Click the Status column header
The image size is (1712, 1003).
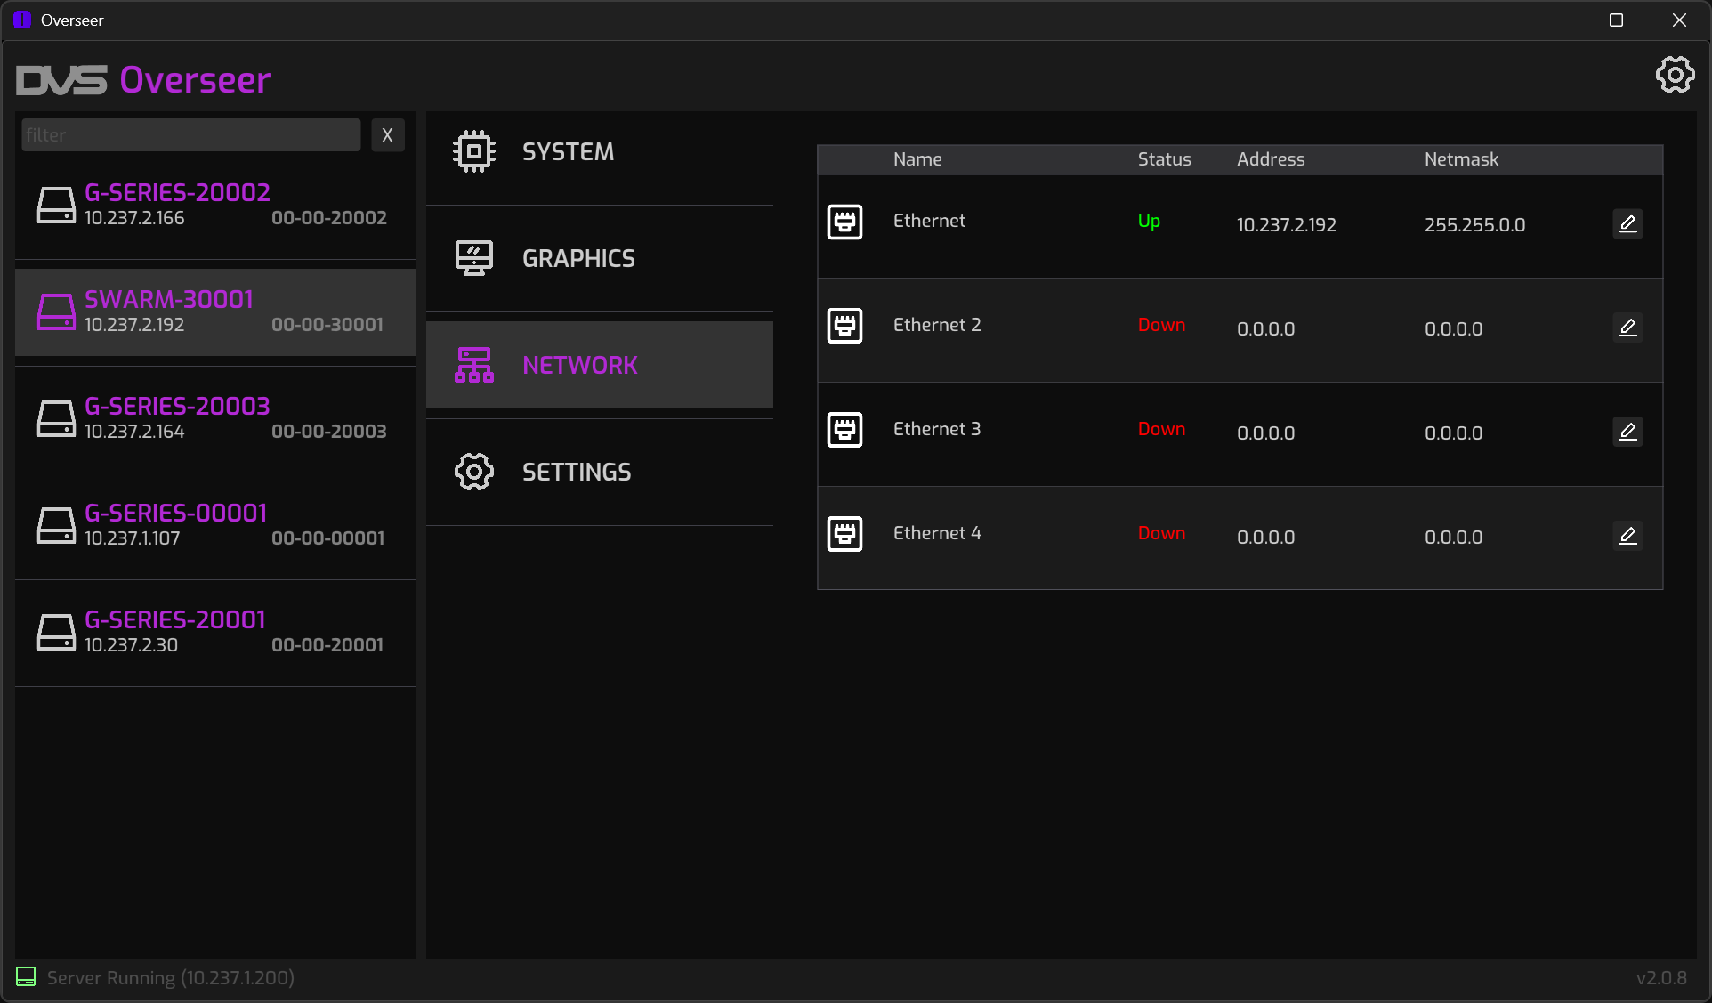1163,159
